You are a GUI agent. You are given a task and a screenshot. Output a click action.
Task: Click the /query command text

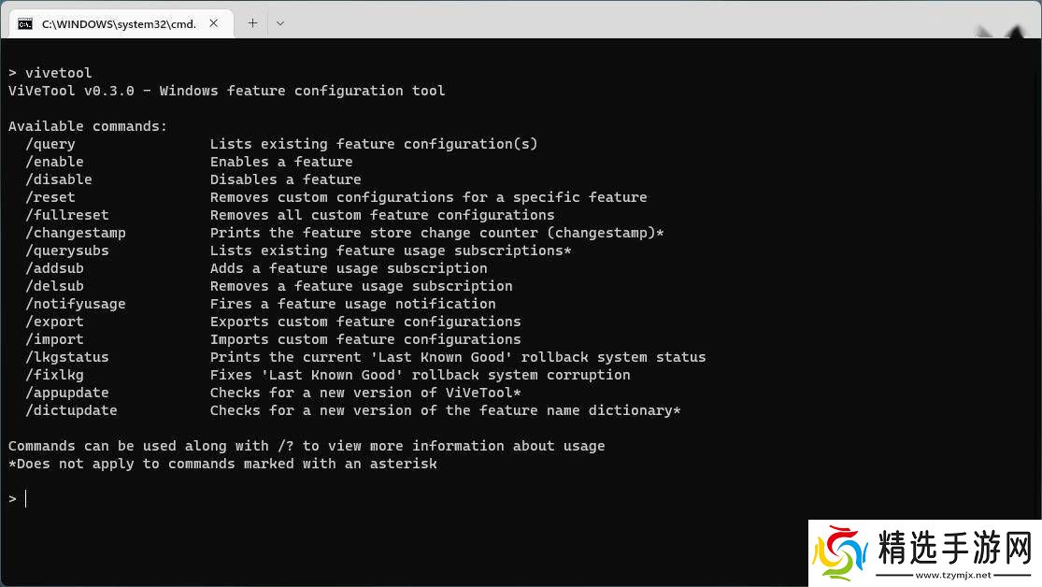(50, 144)
